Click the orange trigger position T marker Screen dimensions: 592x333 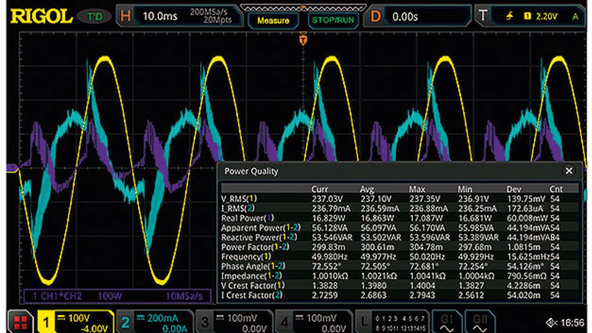click(x=303, y=40)
